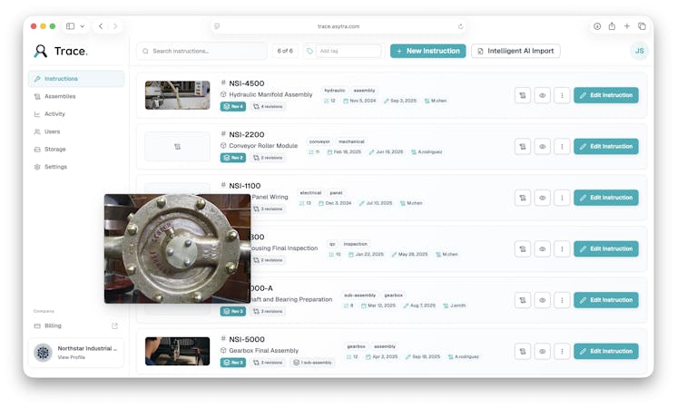The height and width of the screenshot is (408, 677).
Task: Open 4 revisions for NSI-4500
Action: (x=268, y=106)
